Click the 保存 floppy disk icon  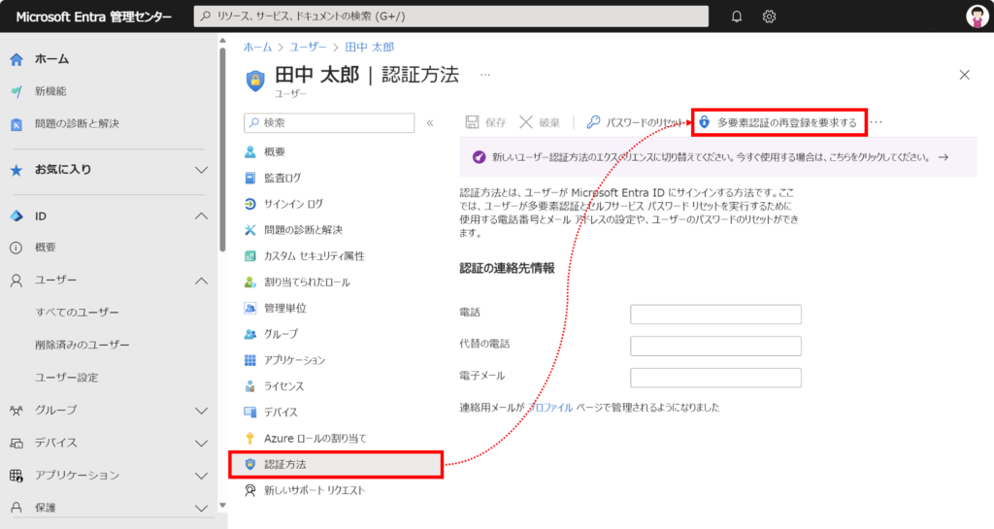pyautogui.click(x=472, y=122)
